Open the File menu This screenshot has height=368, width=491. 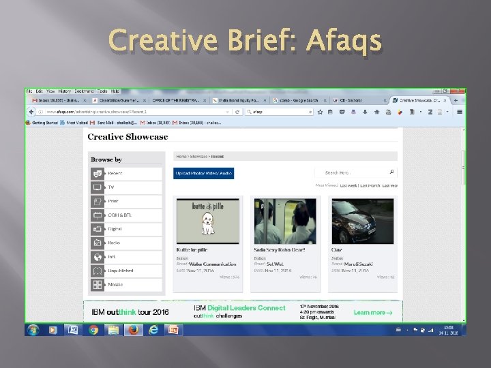29,91
